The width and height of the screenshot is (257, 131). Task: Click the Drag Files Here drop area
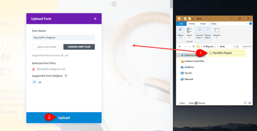tap(47, 47)
